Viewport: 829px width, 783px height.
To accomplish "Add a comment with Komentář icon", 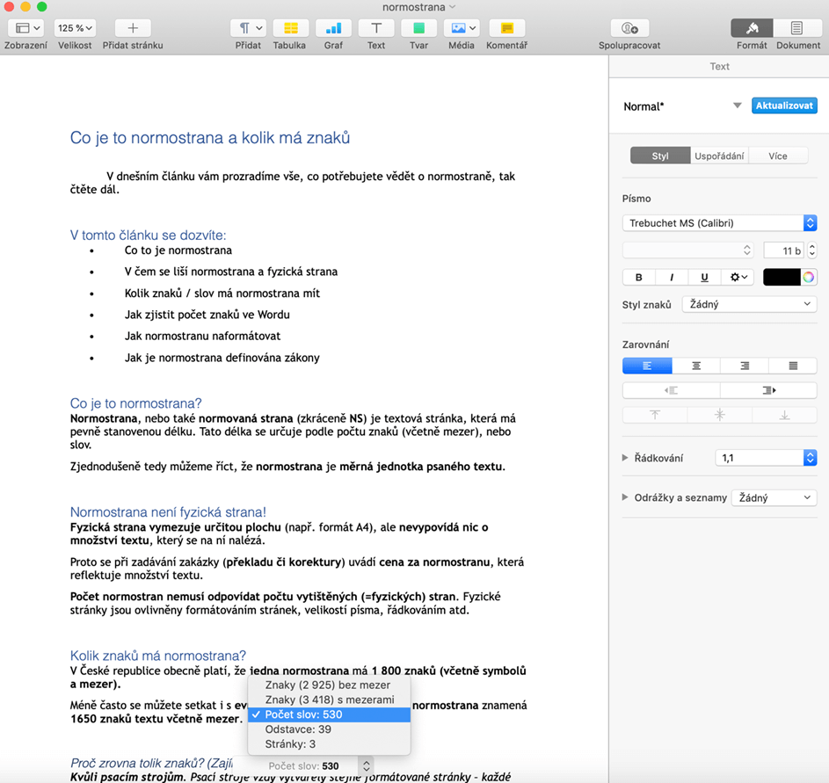I will pos(506,28).
